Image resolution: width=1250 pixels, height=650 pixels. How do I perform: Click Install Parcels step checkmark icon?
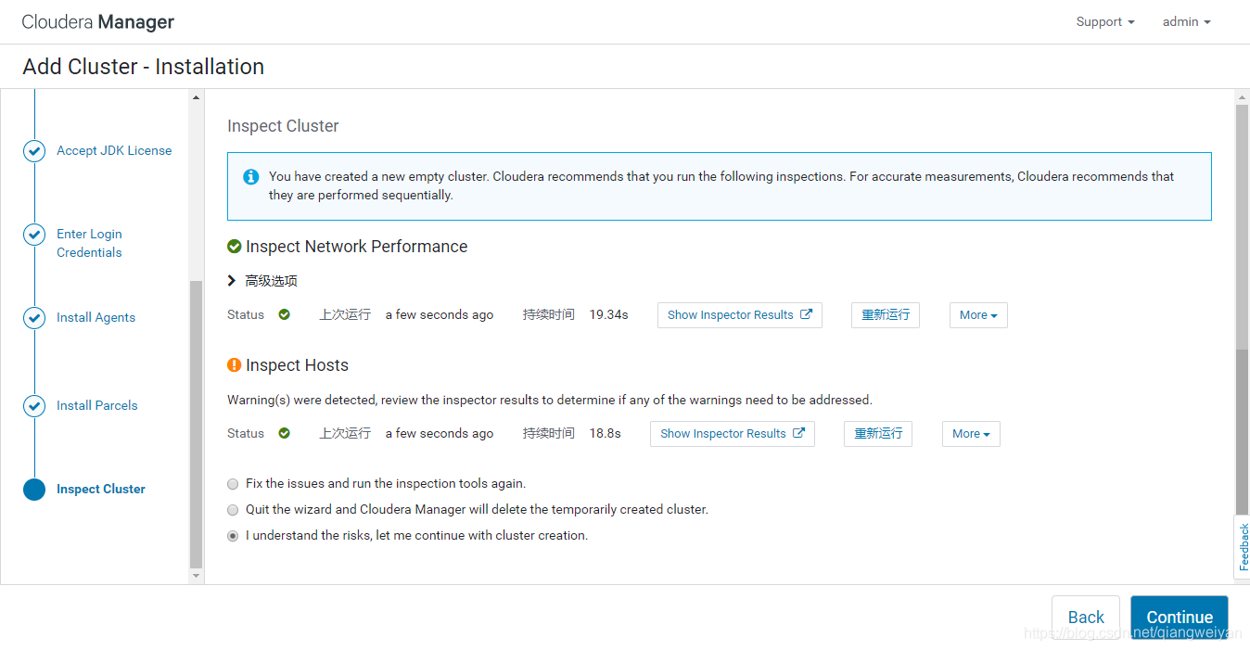(34, 406)
